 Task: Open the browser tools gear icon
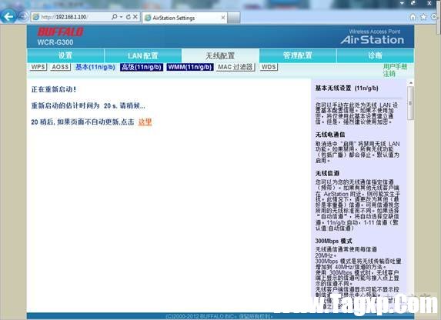[434, 17]
